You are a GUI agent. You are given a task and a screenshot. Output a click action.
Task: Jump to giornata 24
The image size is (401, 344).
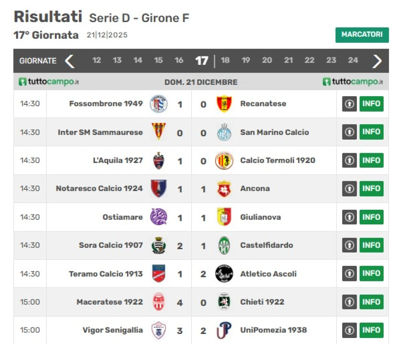[353, 60]
